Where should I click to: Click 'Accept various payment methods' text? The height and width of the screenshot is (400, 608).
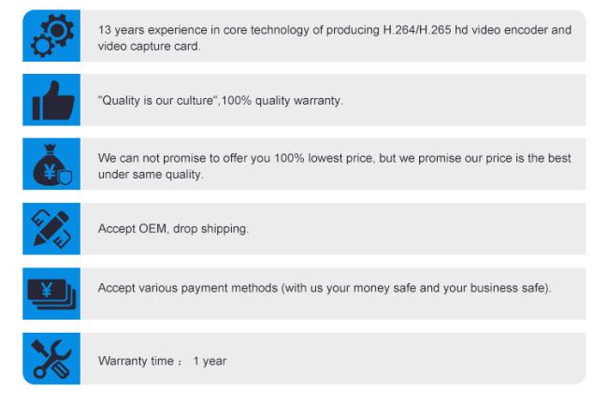(325, 288)
